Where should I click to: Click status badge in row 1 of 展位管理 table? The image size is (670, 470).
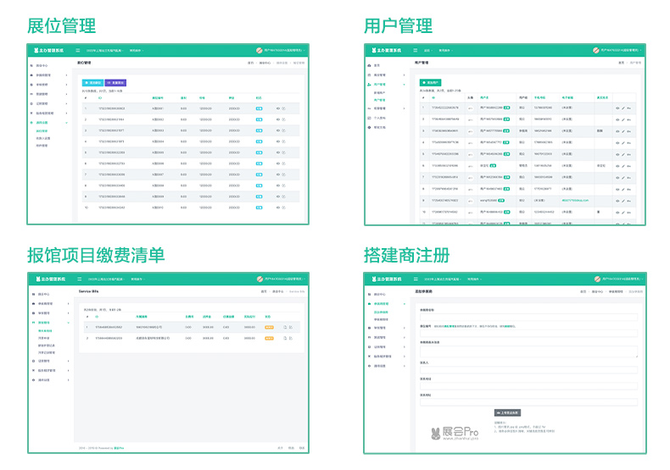[259, 108]
